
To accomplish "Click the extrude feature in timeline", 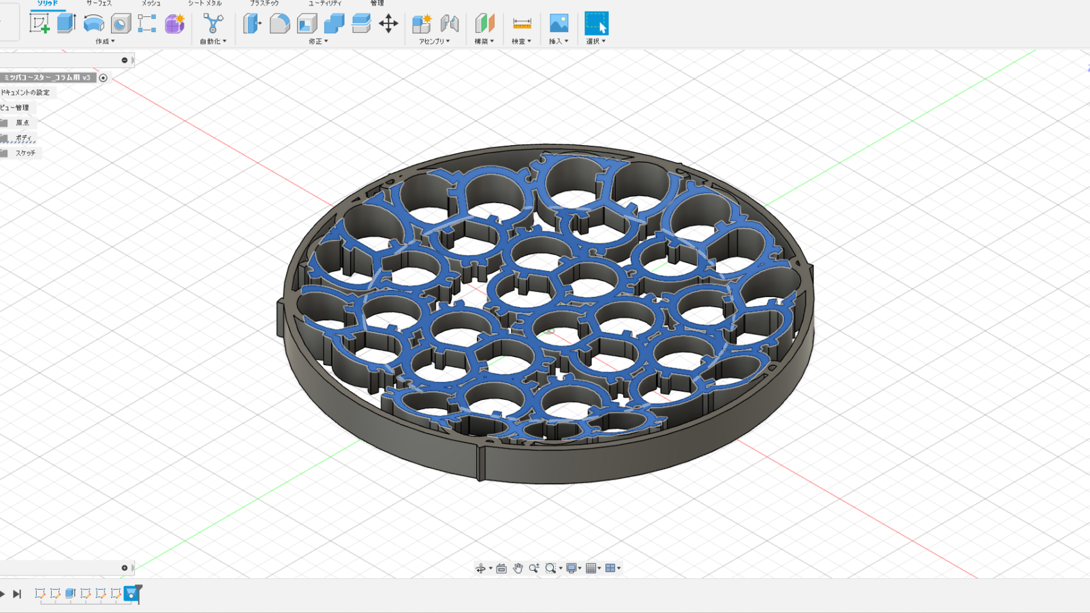I will click(70, 594).
